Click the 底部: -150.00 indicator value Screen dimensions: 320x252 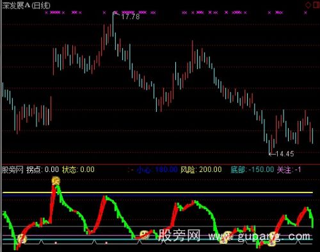tap(252, 169)
